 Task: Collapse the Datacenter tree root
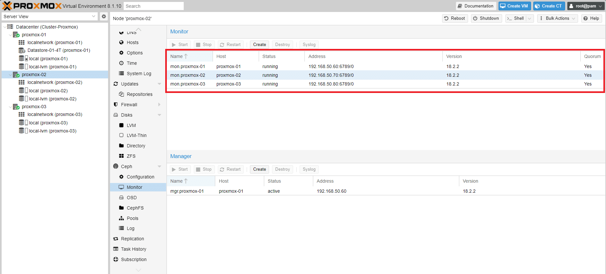pos(5,27)
